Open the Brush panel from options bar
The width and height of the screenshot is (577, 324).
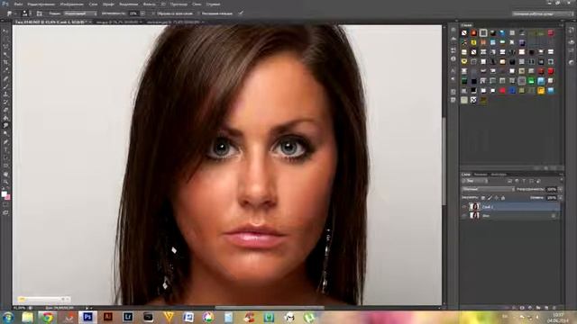coord(40,13)
